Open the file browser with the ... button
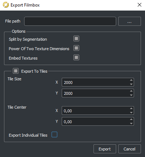Viewport: 145px width, 157px height. (130, 21)
